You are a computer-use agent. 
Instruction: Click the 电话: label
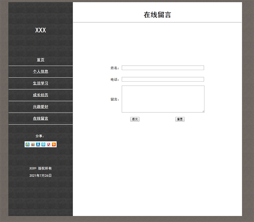(x=115, y=80)
